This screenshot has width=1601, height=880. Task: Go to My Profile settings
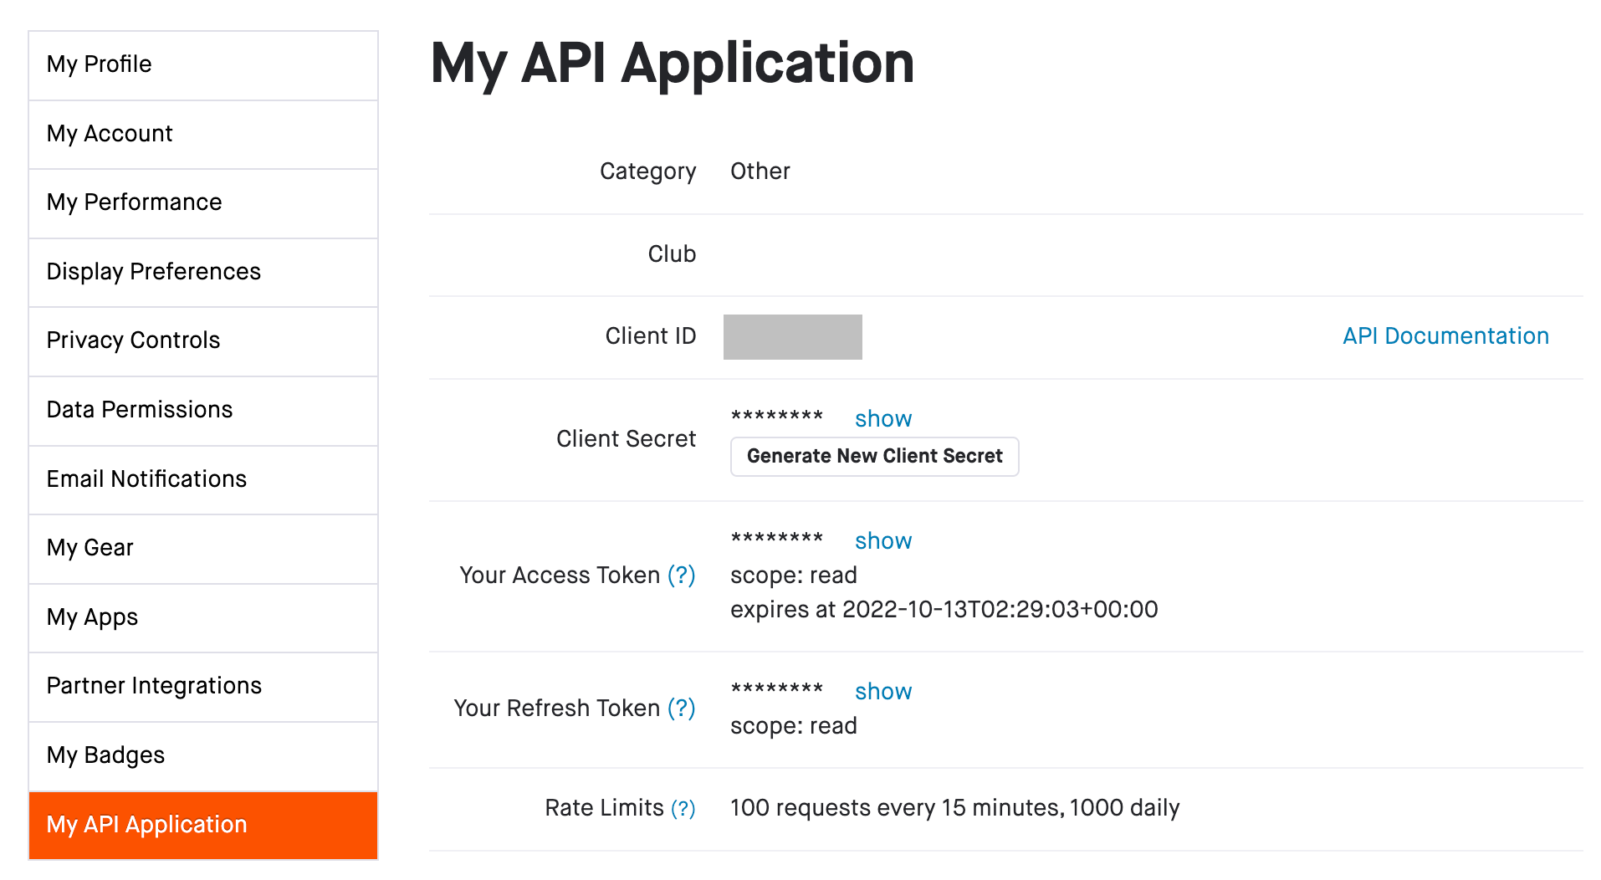[x=203, y=65]
